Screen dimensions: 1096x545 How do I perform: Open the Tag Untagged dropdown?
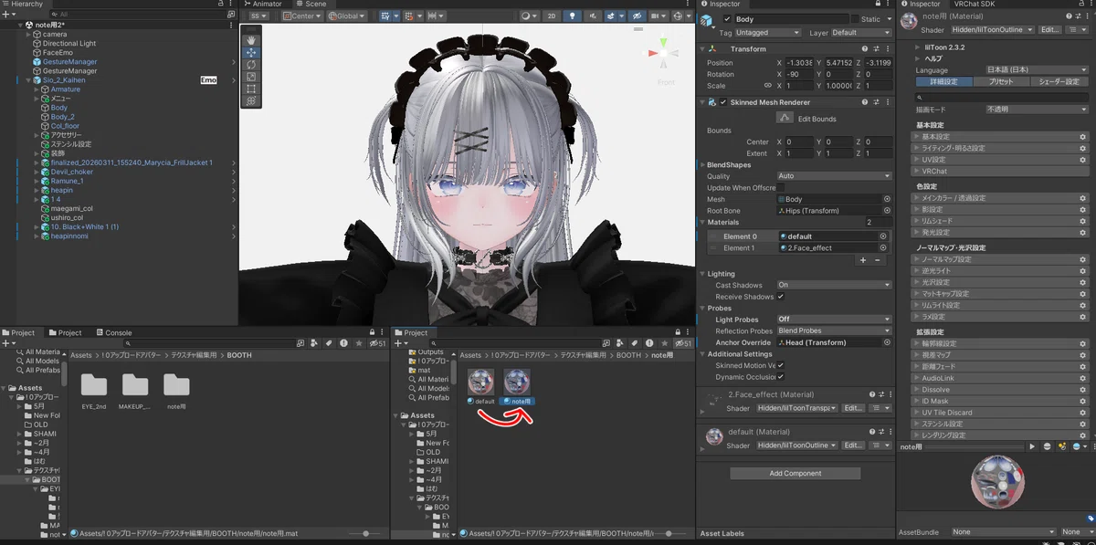pyautogui.click(x=768, y=33)
